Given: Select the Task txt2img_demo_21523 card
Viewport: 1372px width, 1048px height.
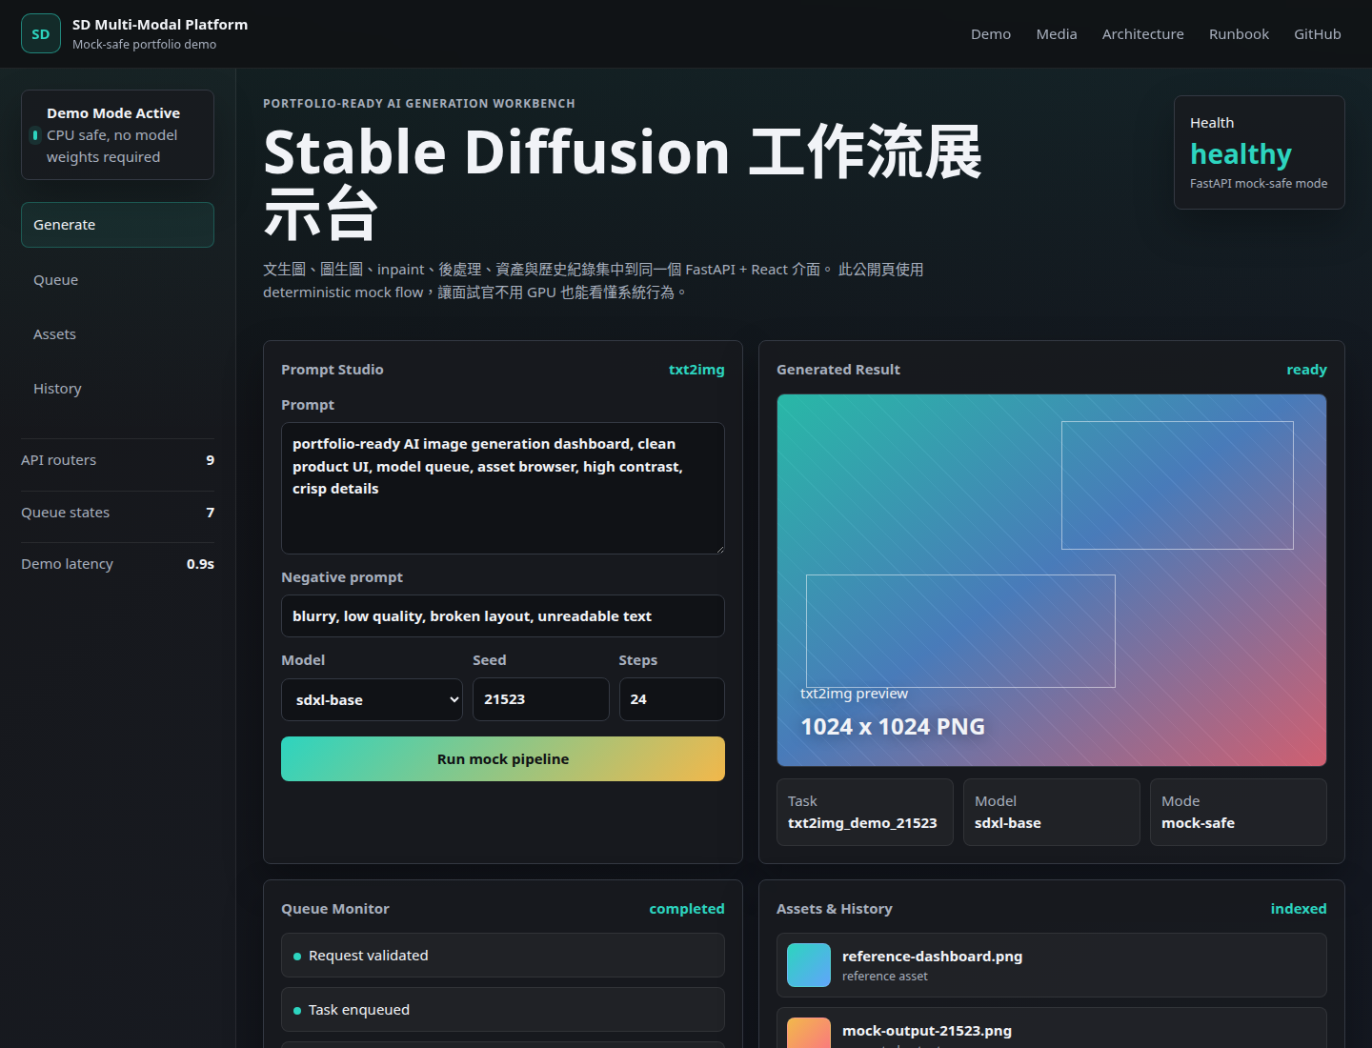Looking at the screenshot, I should coord(865,812).
